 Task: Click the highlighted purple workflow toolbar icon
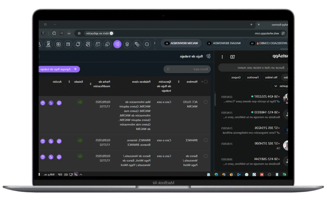click(x=117, y=44)
